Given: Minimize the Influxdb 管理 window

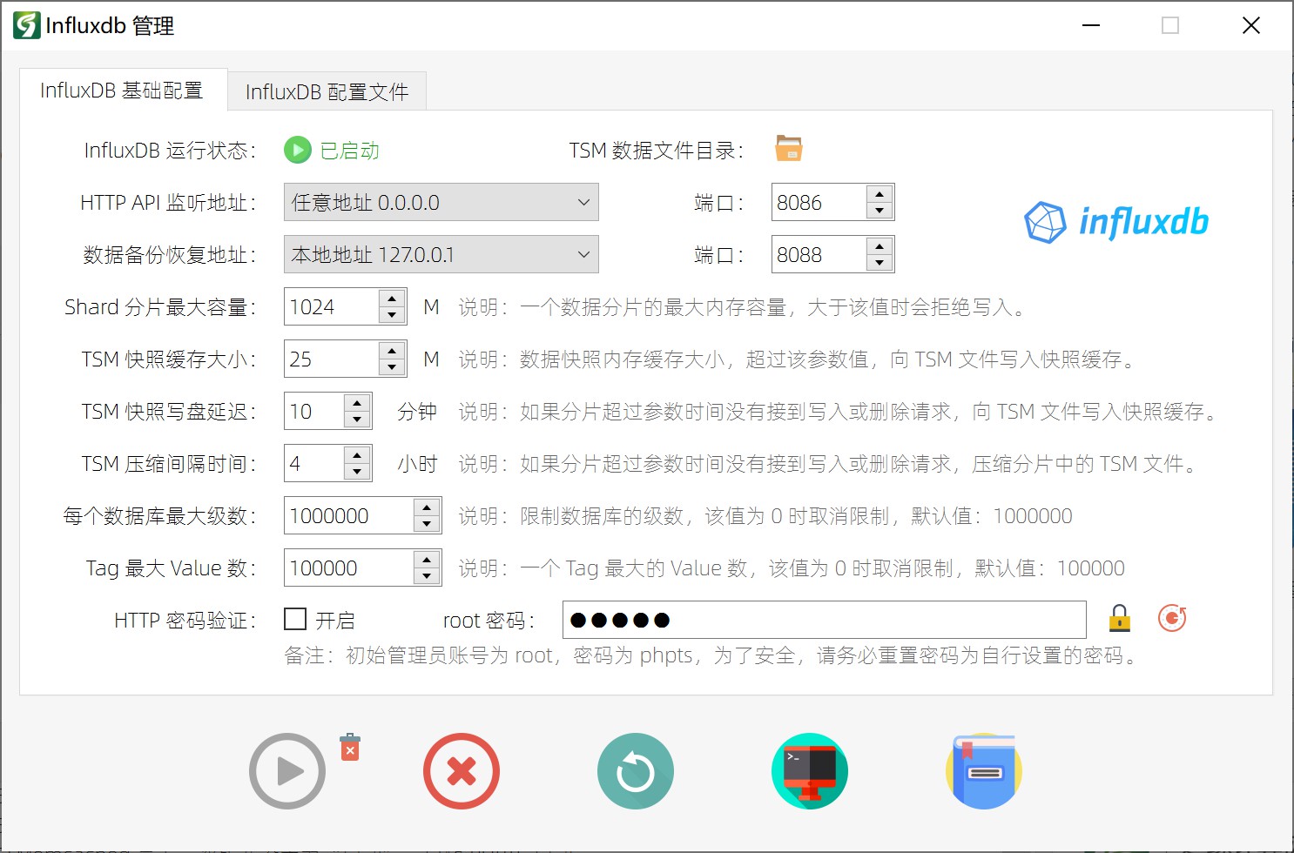Looking at the screenshot, I should [x=1091, y=25].
